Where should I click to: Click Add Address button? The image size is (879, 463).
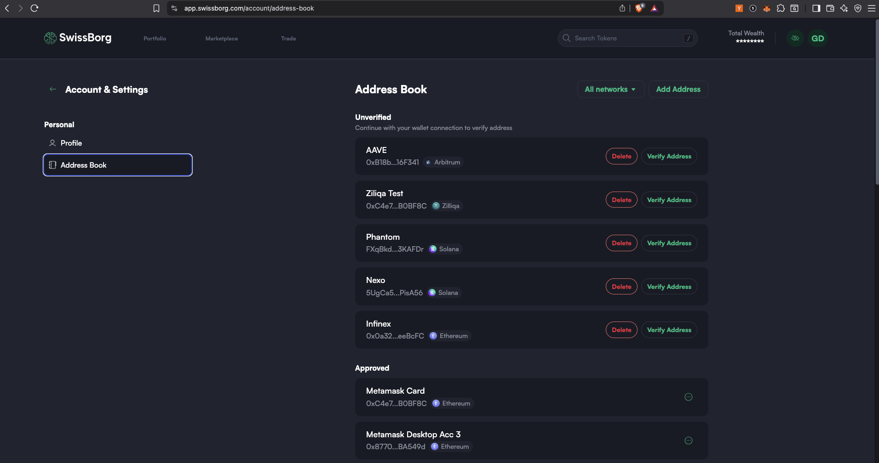678,89
